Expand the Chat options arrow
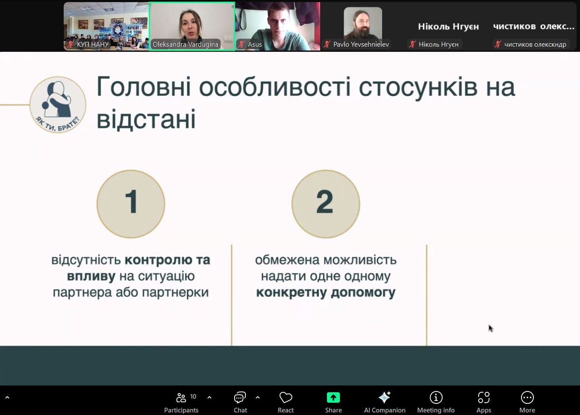Image resolution: width=580 pixels, height=415 pixels. coord(258,397)
